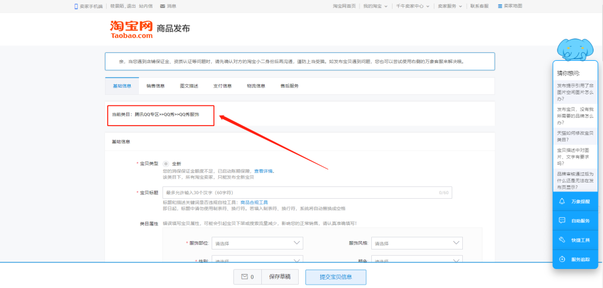
Task: Click the 卖家手机端 phone icon
Action: pyautogui.click(x=76, y=6)
